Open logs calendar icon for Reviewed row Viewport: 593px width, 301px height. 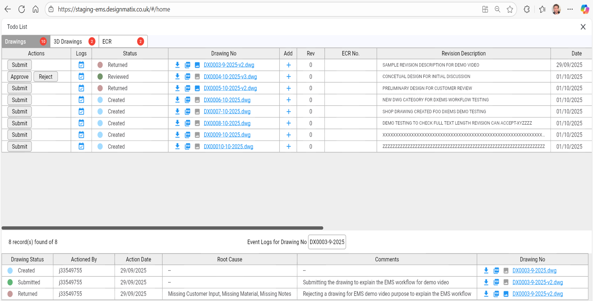pos(81,77)
